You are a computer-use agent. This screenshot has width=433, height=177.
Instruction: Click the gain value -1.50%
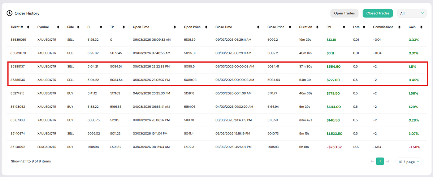click(x=415, y=147)
